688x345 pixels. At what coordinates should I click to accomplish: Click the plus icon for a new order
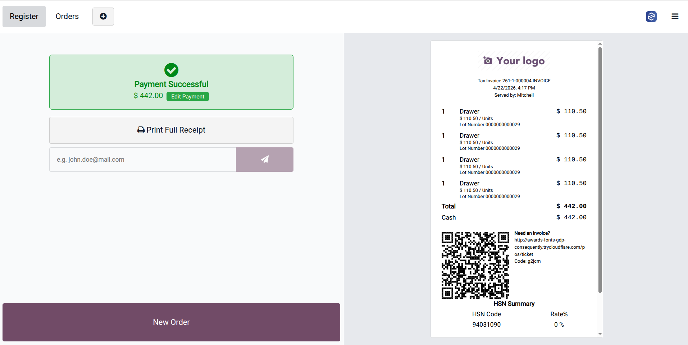pyautogui.click(x=103, y=17)
